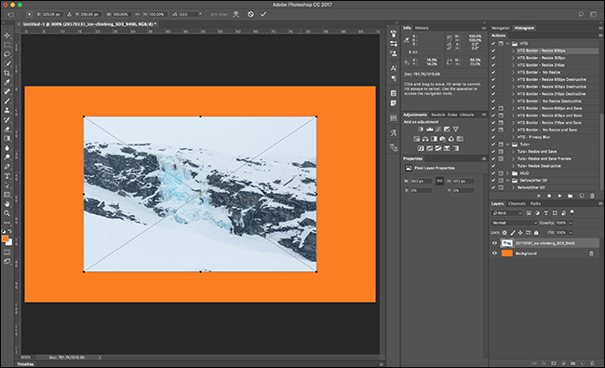The height and width of the screenshot is (368, 605).
Task: Lock transparent pixels of the layer
Action: click(504, 233)
